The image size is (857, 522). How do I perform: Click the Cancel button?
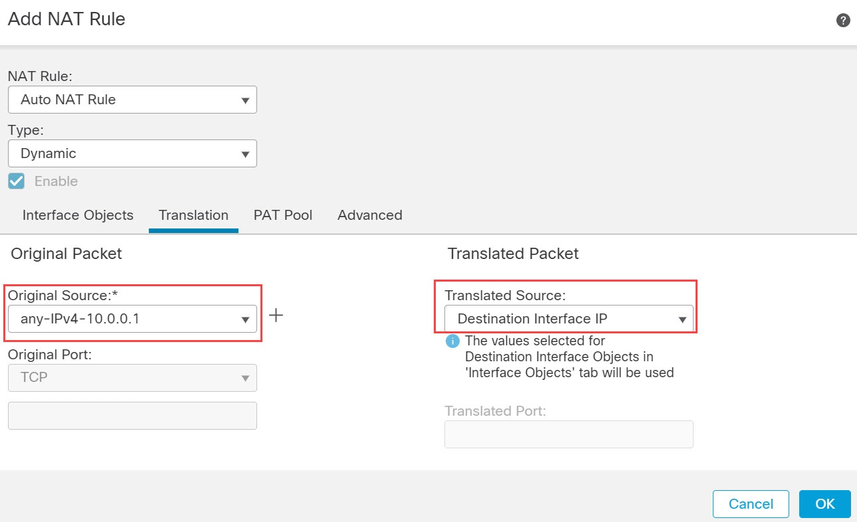click(751, 504)
